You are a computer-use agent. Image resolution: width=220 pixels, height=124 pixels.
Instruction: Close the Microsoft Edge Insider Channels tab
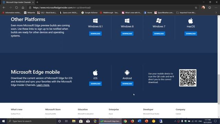point(33,2)
